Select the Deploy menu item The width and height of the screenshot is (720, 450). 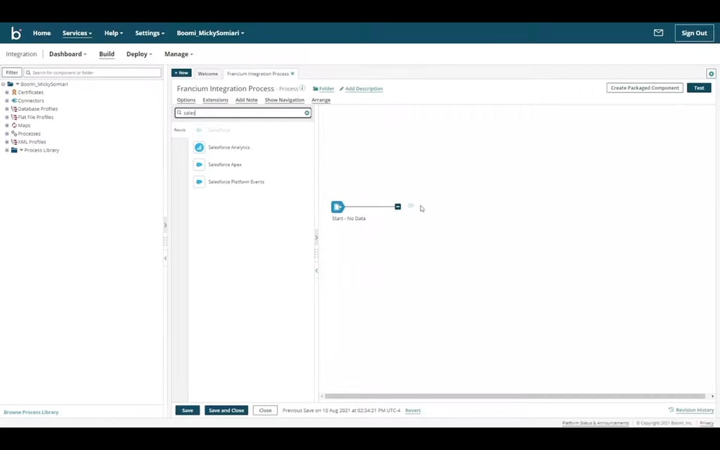pyautogui.click(x=139, y=53)
